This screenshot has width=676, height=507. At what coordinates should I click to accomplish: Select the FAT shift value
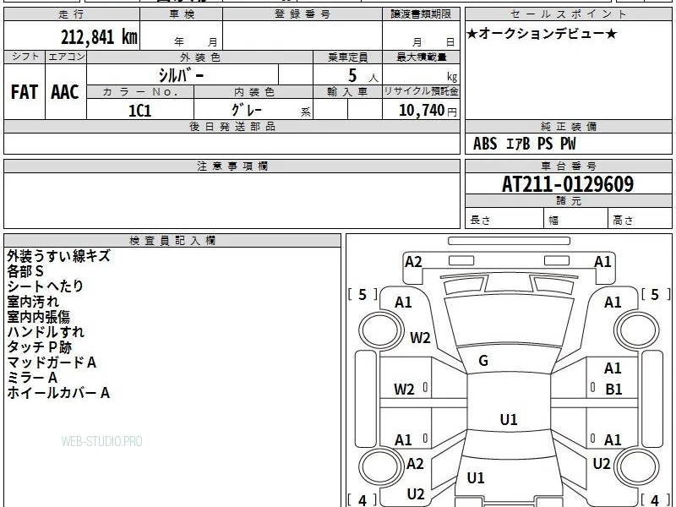(x=25, y=92)
